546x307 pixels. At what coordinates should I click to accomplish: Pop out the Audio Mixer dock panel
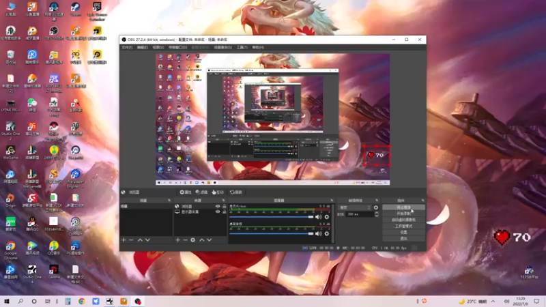tap(332, 201)
